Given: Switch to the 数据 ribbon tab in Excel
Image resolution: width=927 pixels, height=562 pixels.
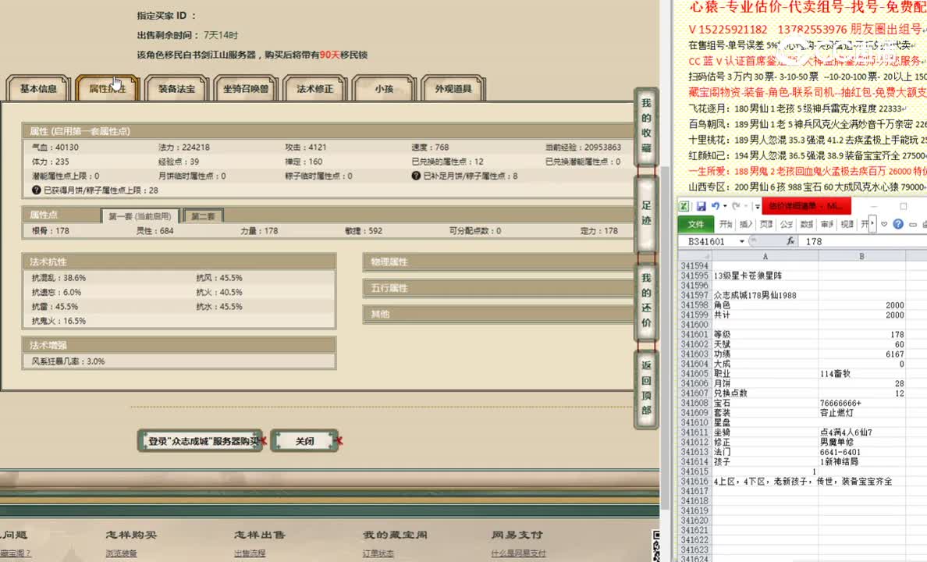Looking at the screenshot, I should click(x=807, y=225).
